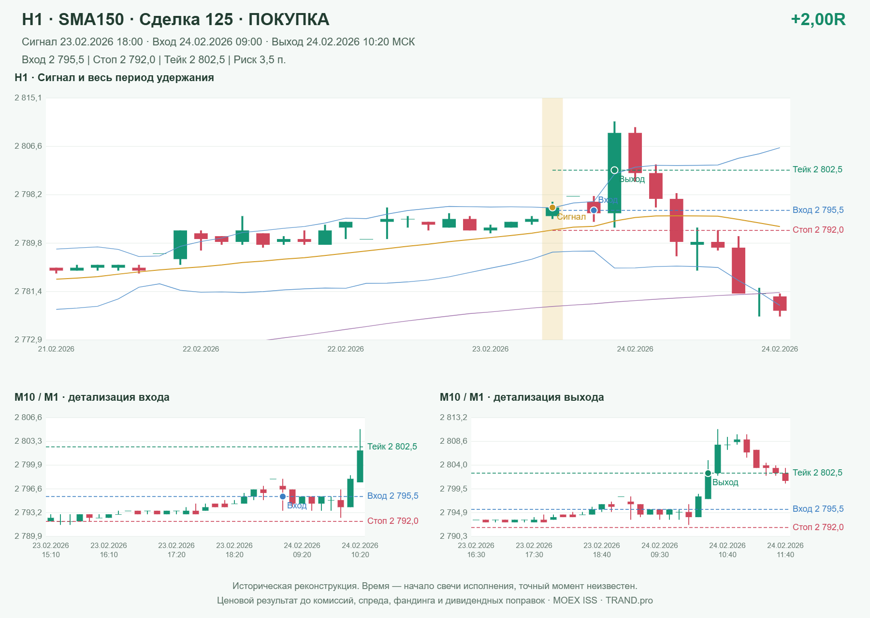Click the title H1 · SMA150 · Сделка 125 · ПОКУПКА
Image resolution: width=870 pixels, height=618 pixels.
pyautogui.click(x=175, y=19)
